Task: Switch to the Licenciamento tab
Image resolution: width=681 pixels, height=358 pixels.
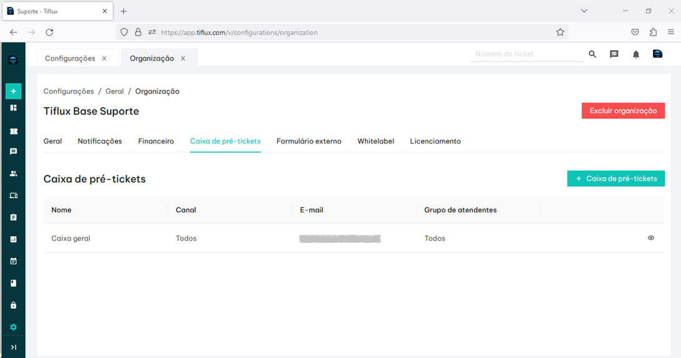Action: (x=435, y=141)
